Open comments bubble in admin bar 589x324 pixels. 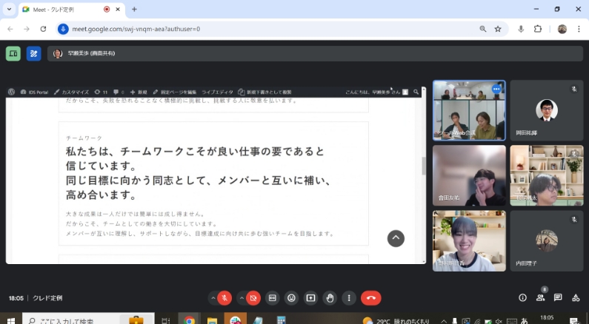click(119, 92)
